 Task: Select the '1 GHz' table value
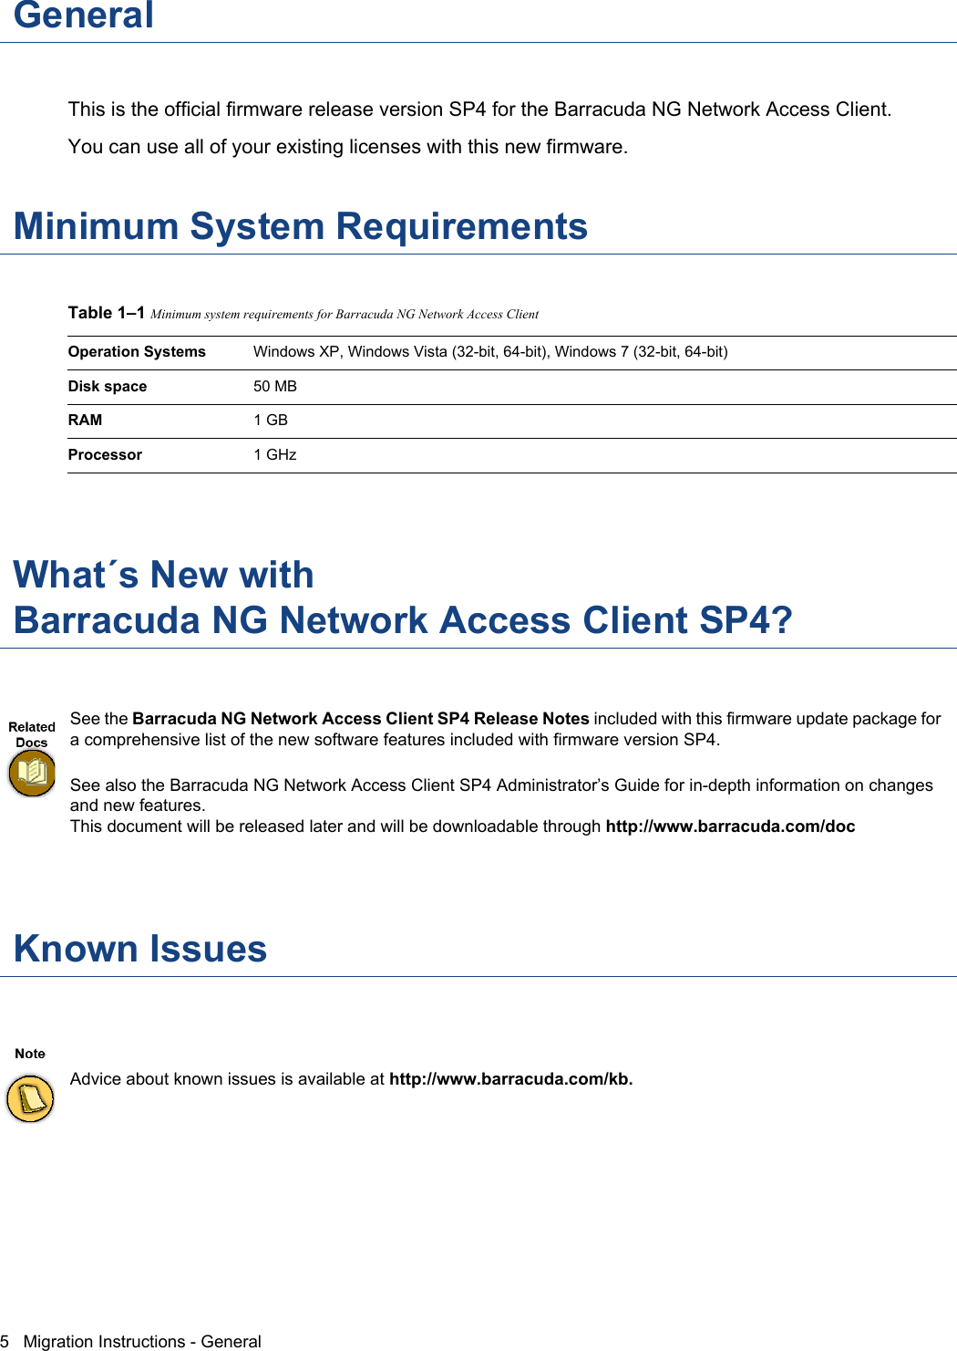tap(275, 455)
